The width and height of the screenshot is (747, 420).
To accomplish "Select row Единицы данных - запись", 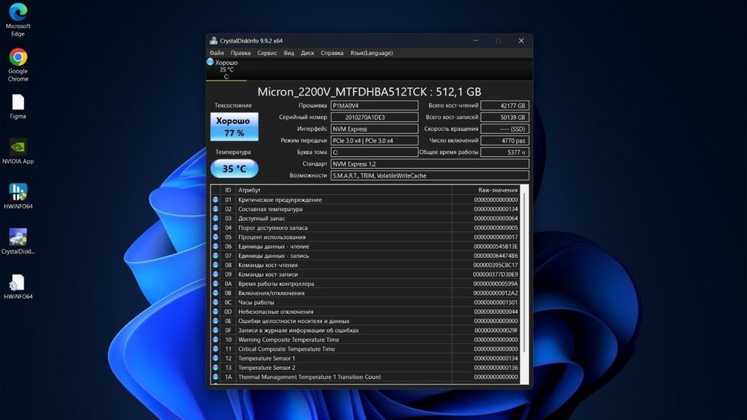I will point(365,255).
